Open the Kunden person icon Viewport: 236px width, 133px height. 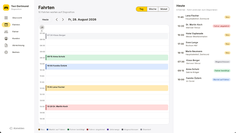coord(6,39)
